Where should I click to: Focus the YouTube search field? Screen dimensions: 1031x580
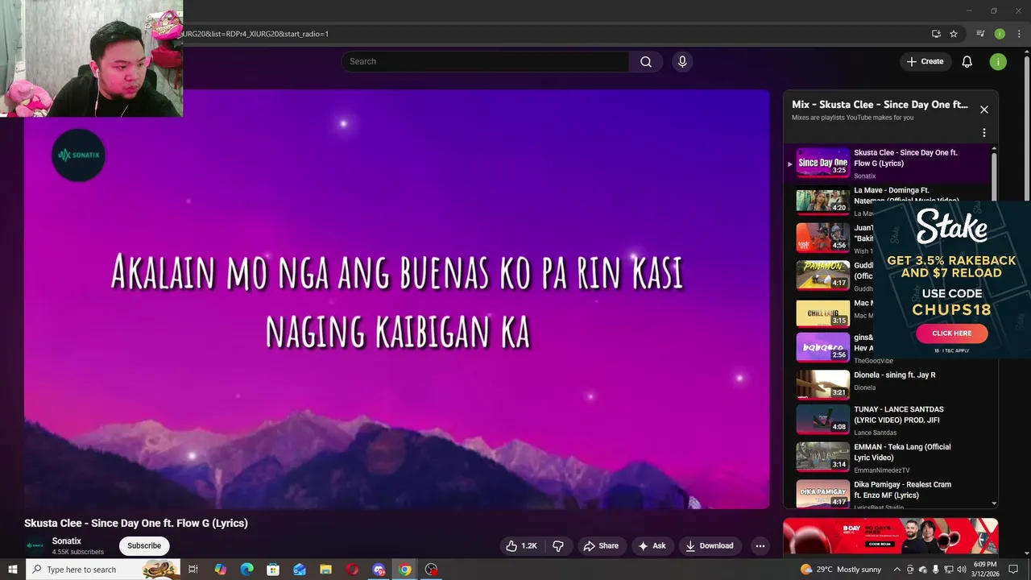click(x=486, y=62)
